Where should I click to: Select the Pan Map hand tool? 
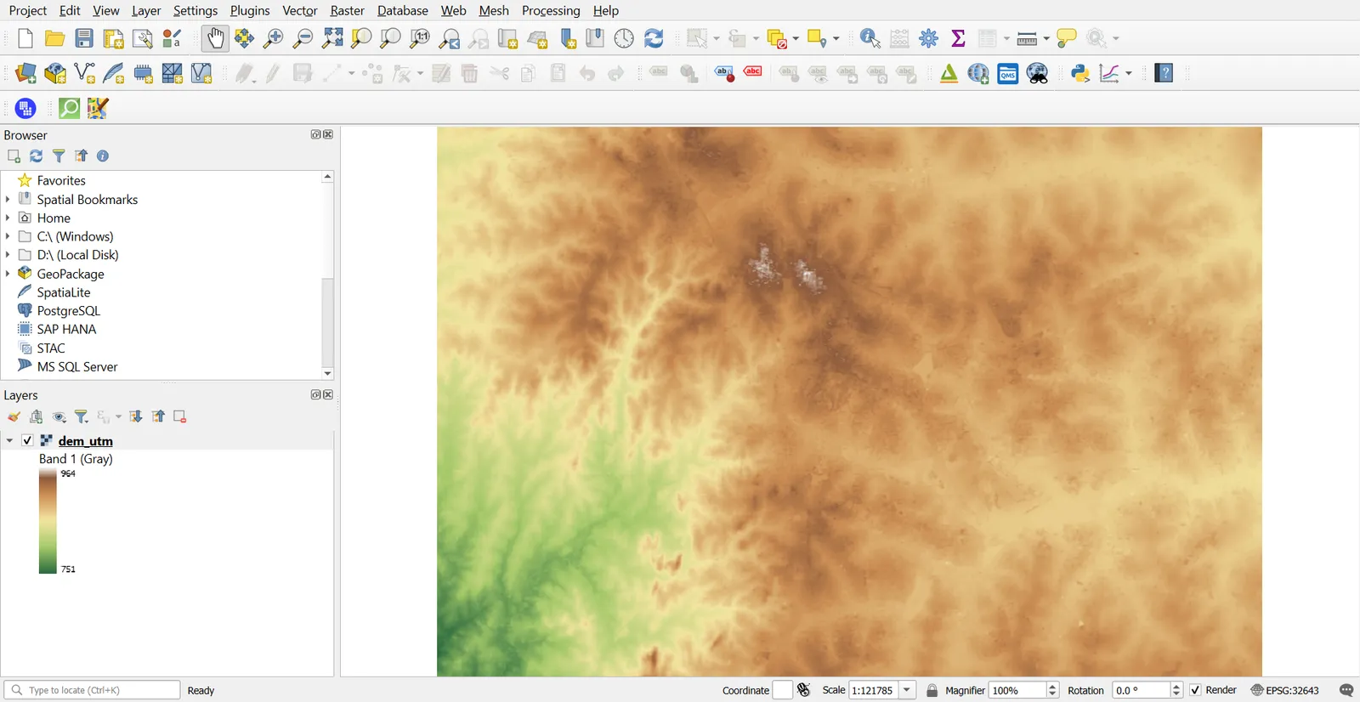pyautogui.click(x=215, y=38)
